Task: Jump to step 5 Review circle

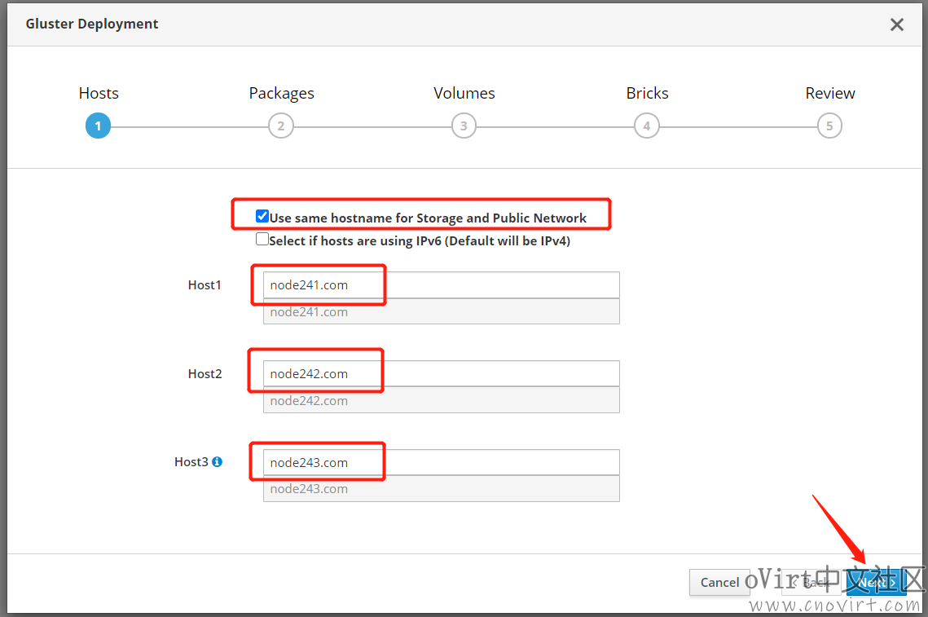Action: coord(829,126)
